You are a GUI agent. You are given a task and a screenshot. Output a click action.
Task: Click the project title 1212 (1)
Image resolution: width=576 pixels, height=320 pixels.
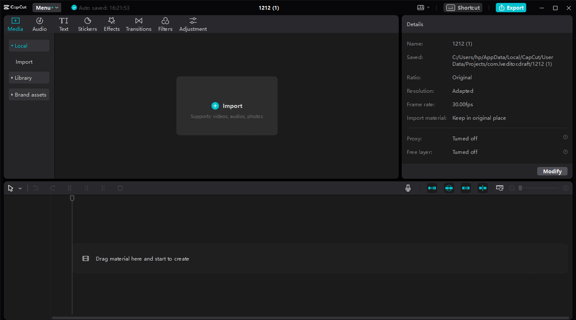tap(269, 8)
